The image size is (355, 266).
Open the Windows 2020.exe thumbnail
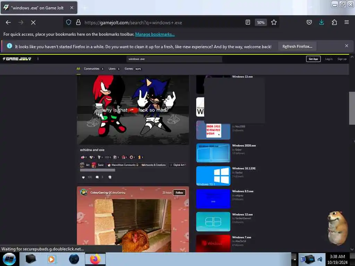(x=213, y=153)
